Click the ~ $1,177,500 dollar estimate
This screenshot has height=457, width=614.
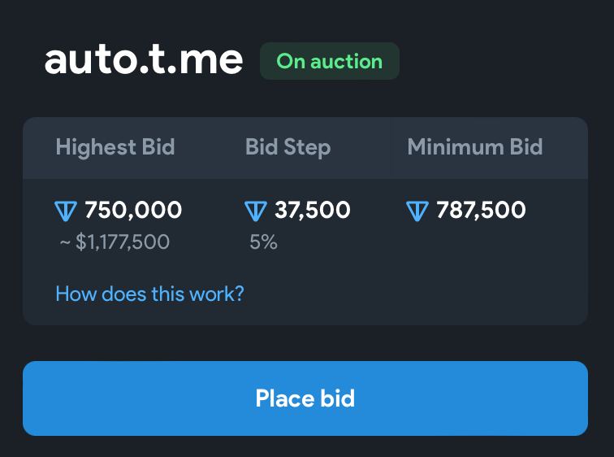pyautogui.click(x=115, y=242)
